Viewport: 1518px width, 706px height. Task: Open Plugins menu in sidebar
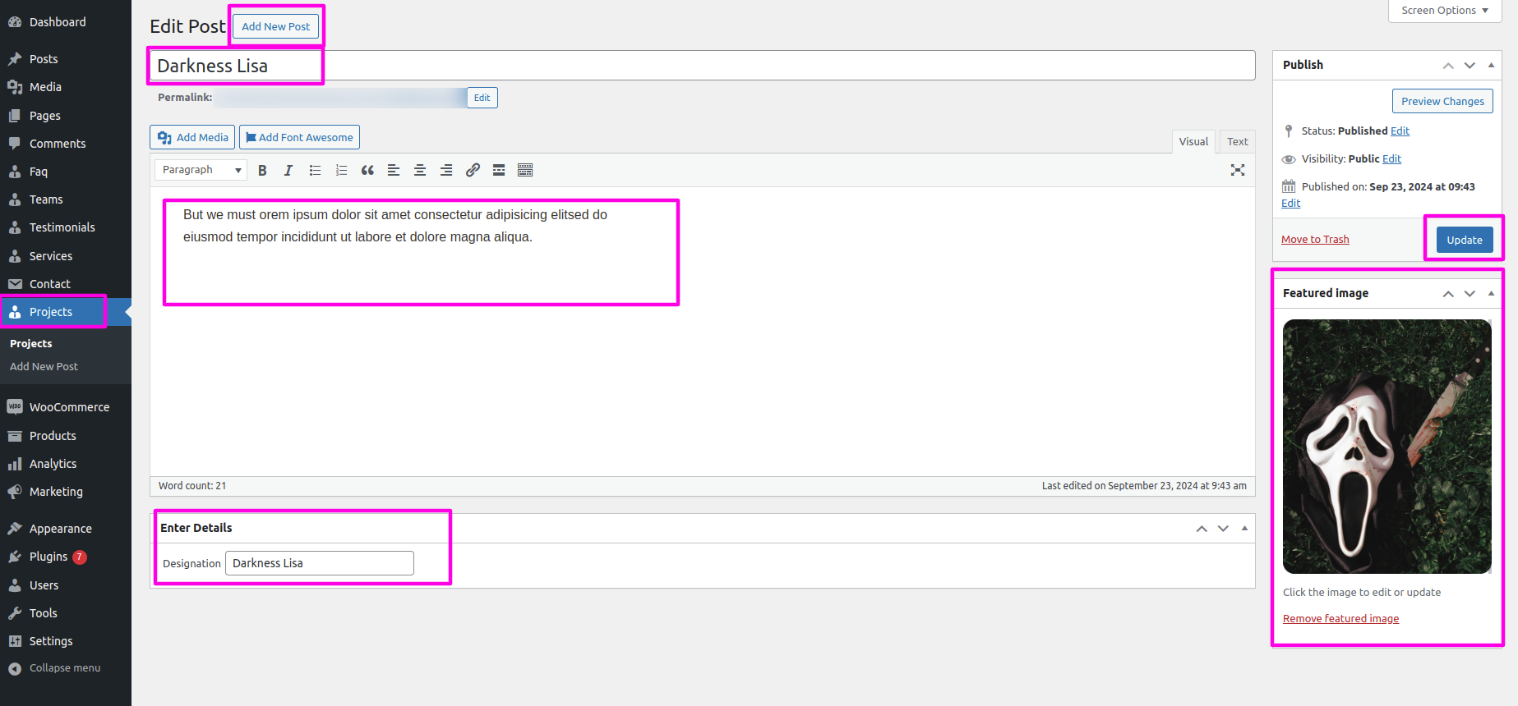tap(66, 557)
